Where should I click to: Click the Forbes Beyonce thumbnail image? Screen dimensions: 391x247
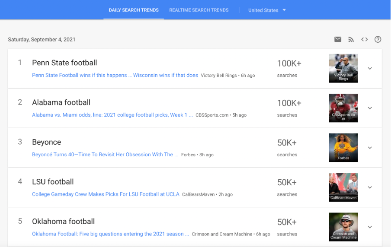[x=343, y=147]
